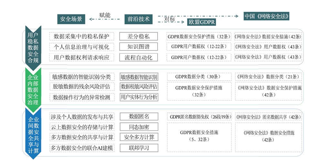Click the 赋能 arrow label
Image resolution: width=323 pixels, height=164 pixels.
(105, 15)
